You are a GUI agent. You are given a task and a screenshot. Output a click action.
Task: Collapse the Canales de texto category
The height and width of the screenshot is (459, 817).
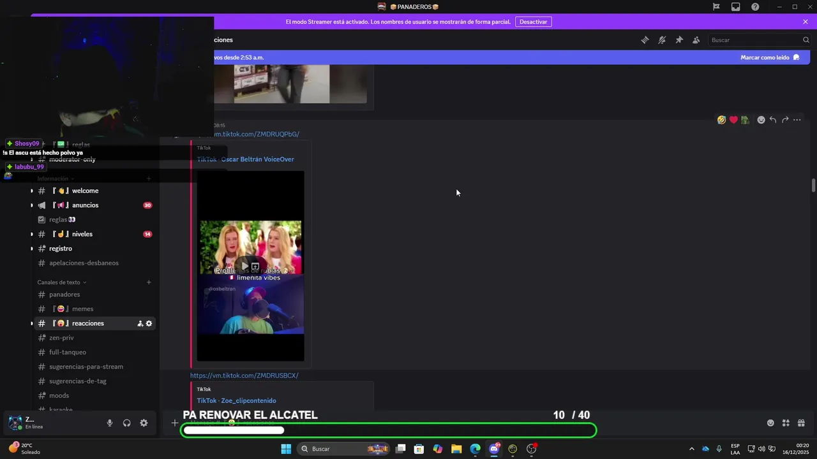[61, 282]
